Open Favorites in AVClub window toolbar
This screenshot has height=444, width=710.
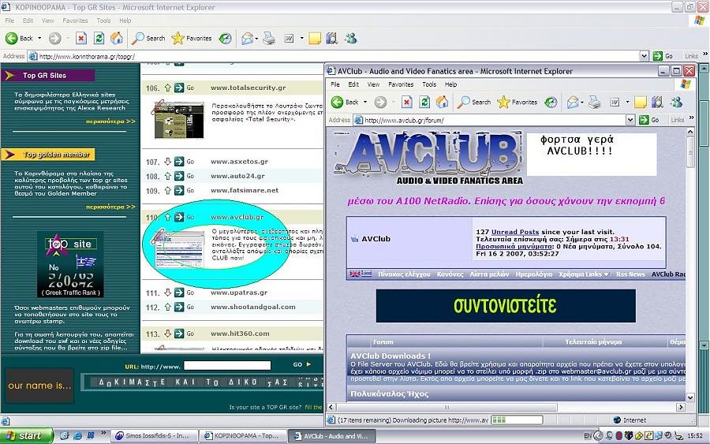518,103
